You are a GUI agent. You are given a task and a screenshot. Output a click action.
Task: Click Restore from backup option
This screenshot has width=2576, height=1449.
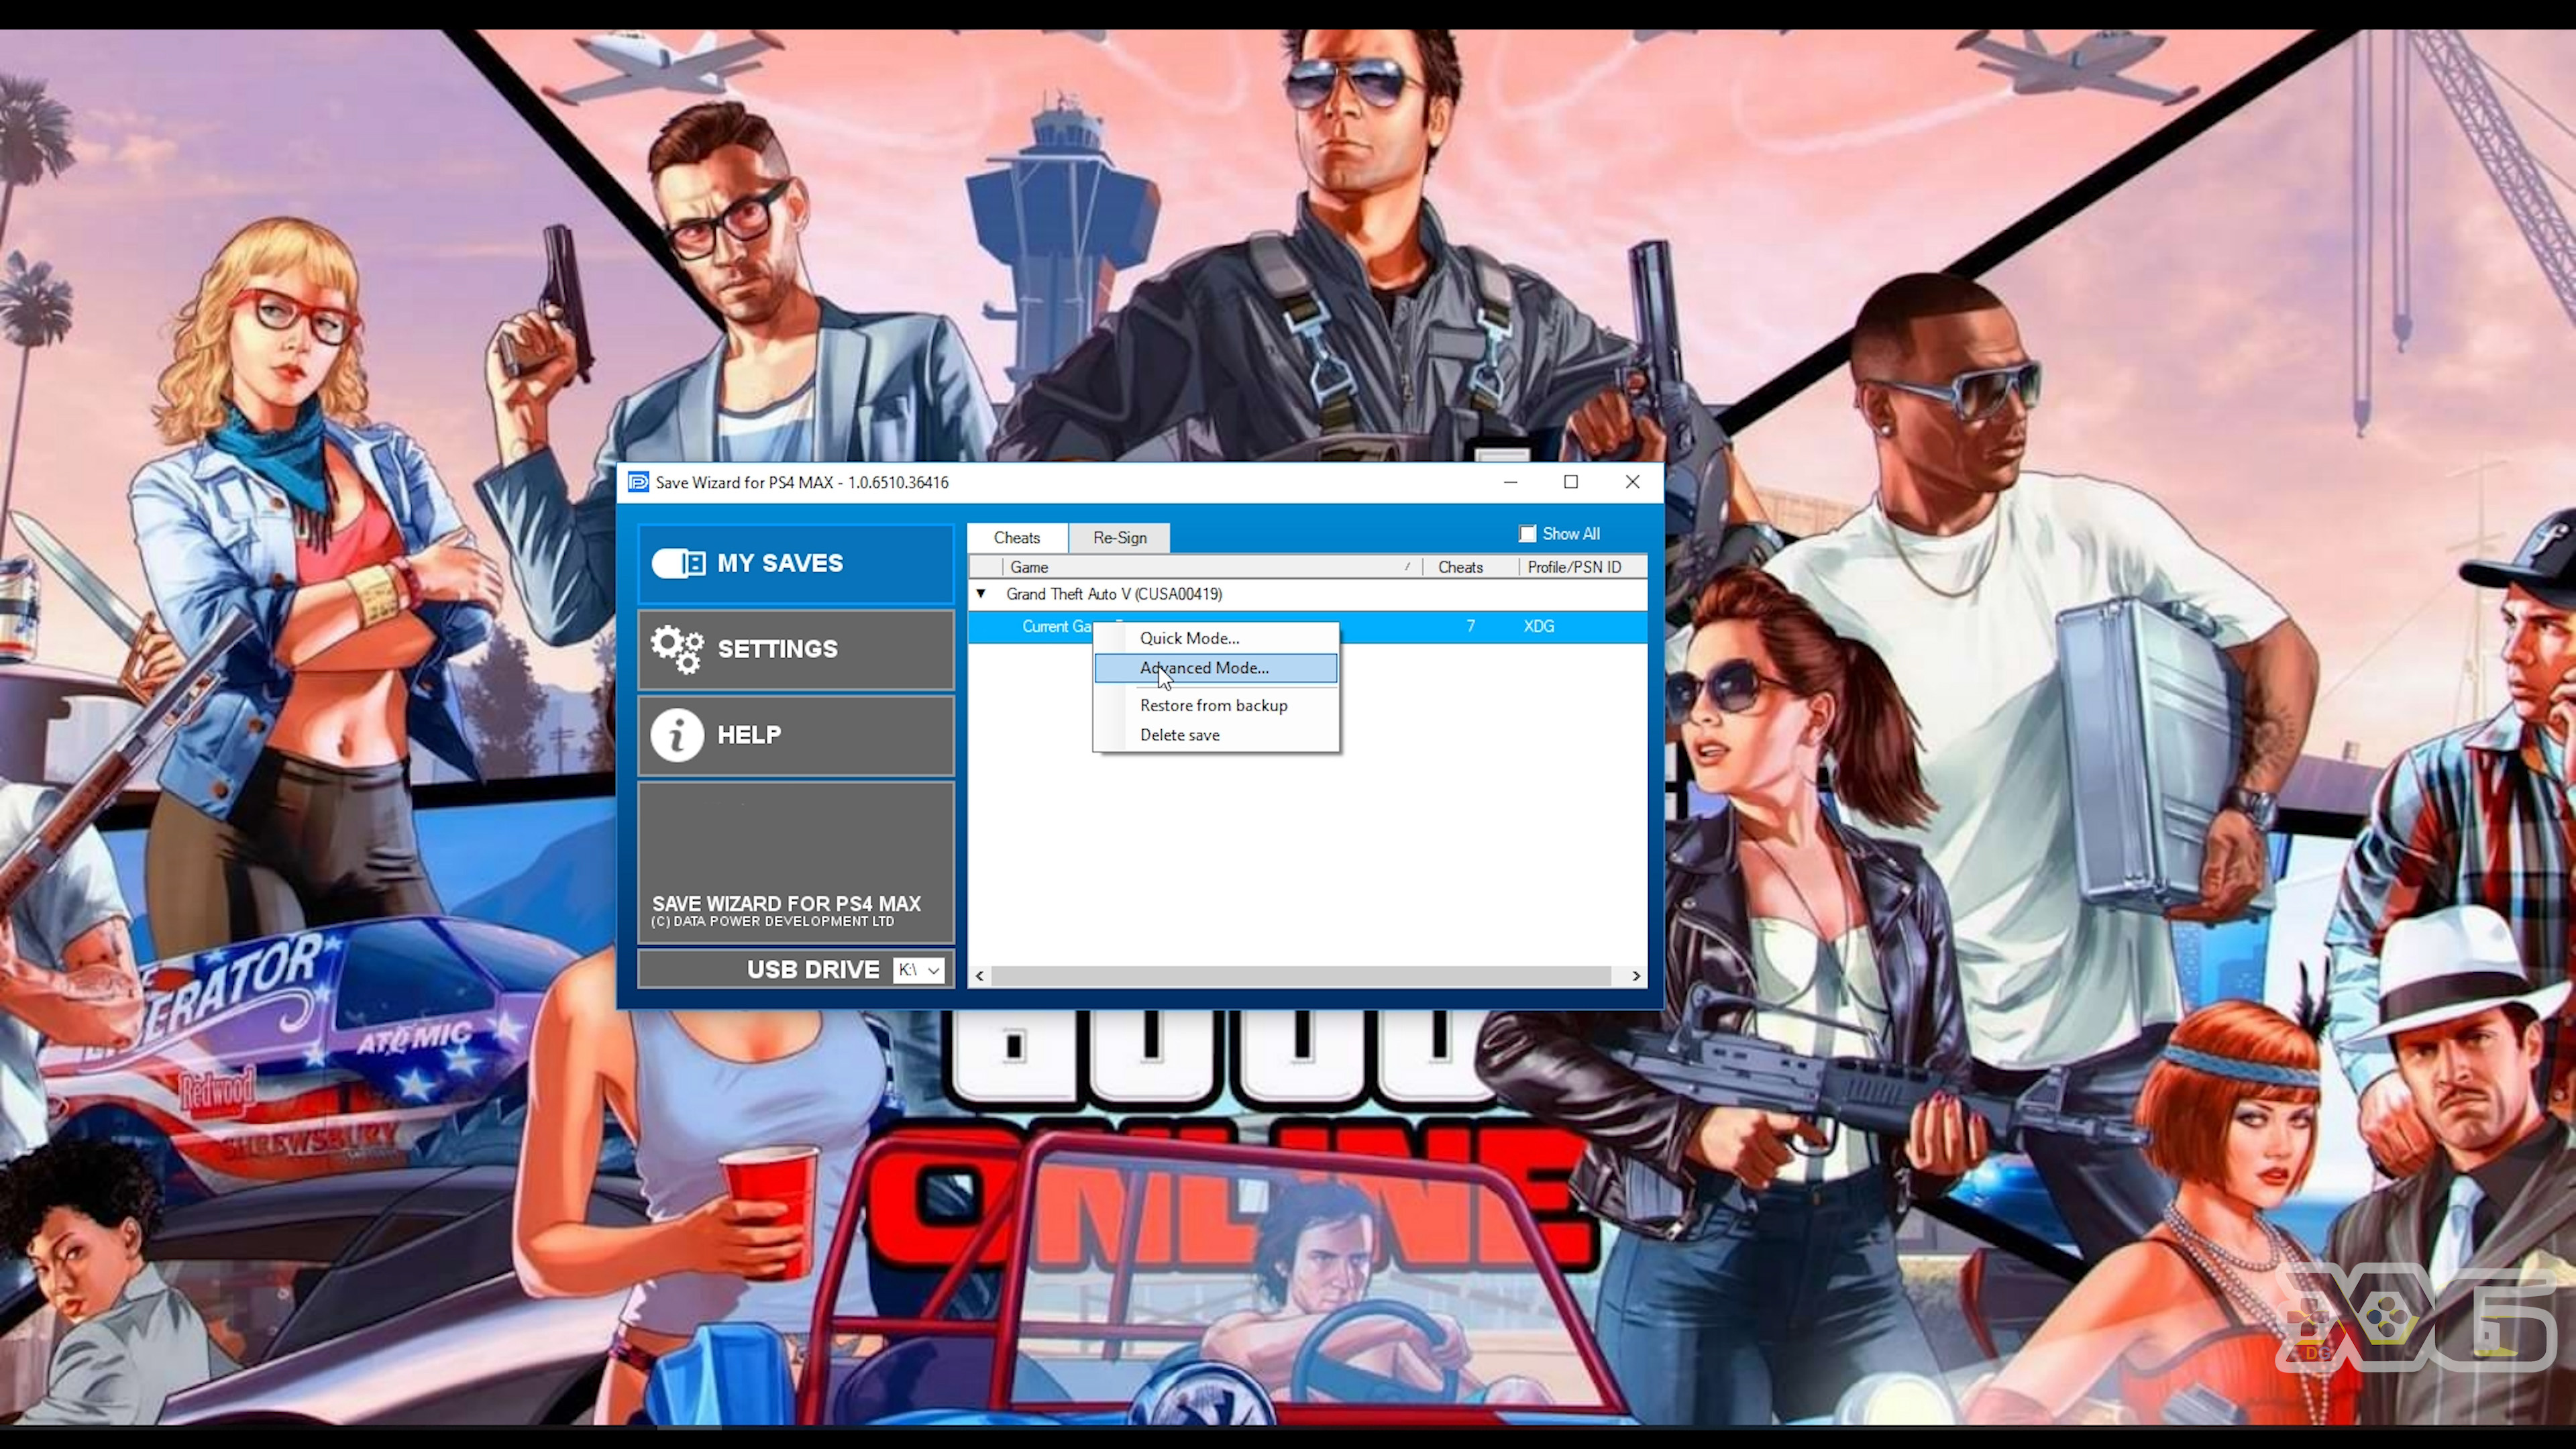(1214, 704)
